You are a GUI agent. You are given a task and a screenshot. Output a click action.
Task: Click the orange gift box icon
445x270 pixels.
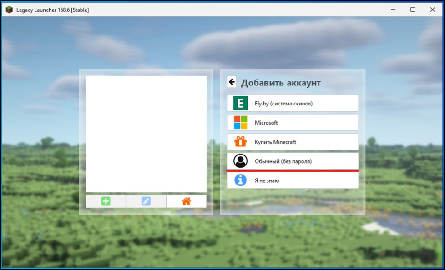(240, 142)
